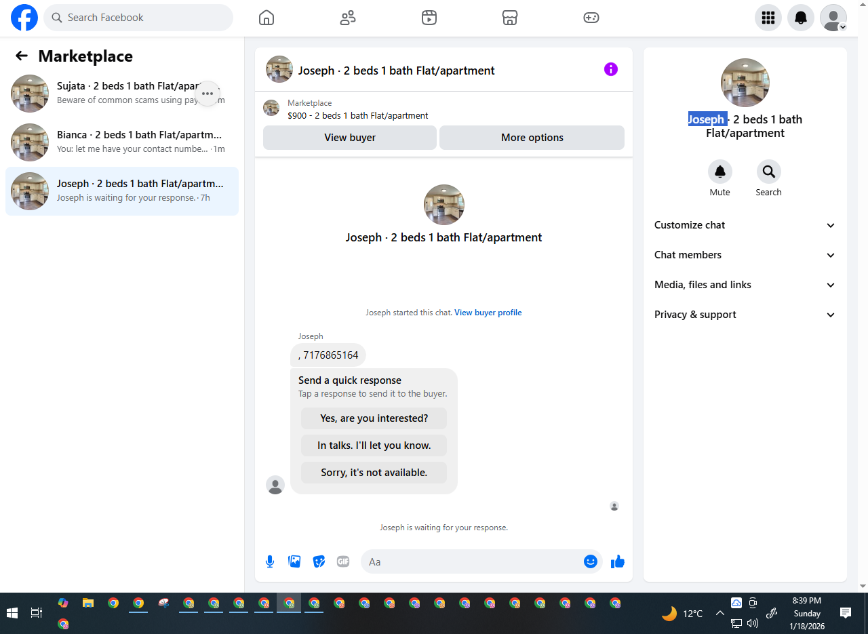868x634 pixels.
Task: Go to the Home feed icon
Action: click(x=267, y=18)
